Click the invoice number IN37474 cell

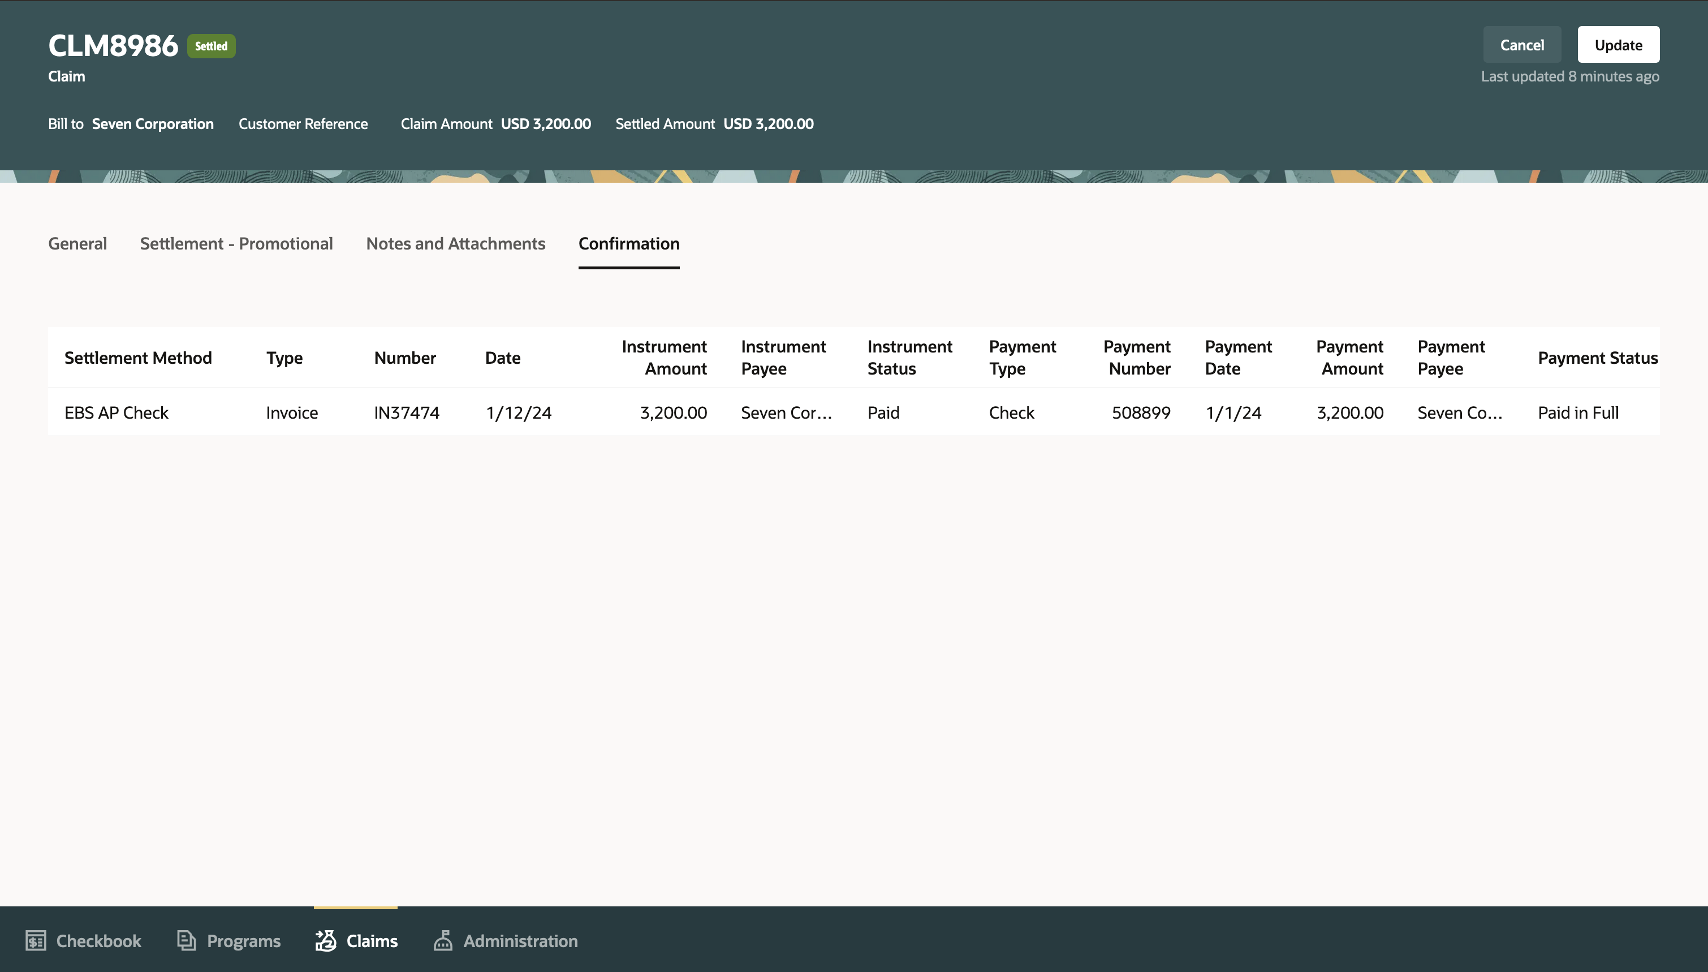(x=406, y=412)
